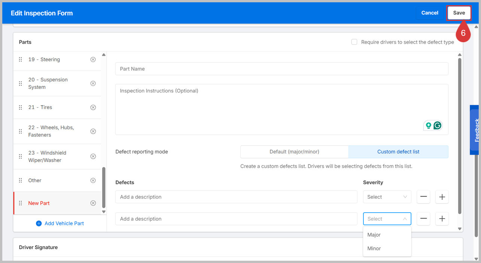Add a defect row after first row
This screenshot has width=481, height=263.
point(442,197)
